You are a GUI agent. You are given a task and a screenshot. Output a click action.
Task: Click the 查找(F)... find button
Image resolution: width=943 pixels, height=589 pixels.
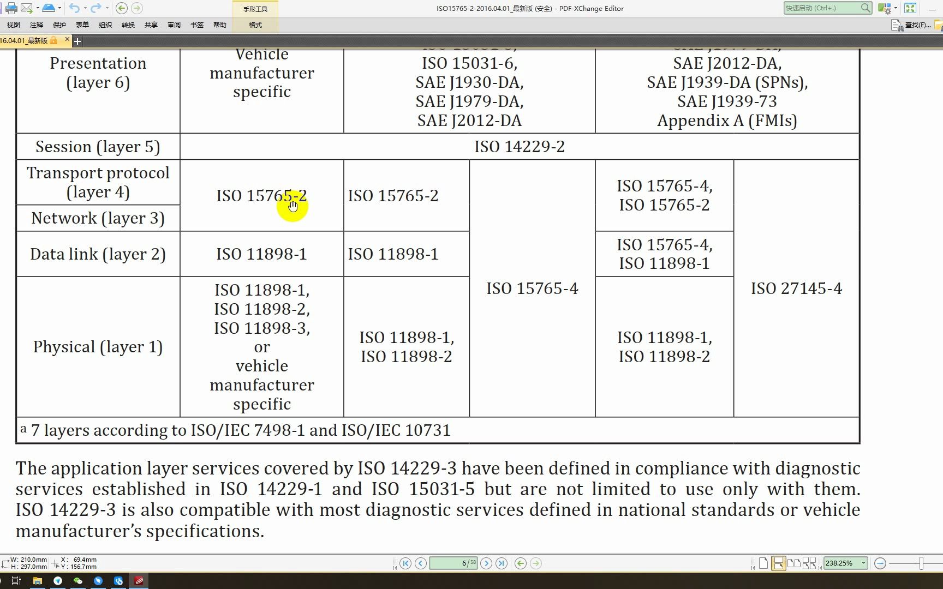(911, 25)
